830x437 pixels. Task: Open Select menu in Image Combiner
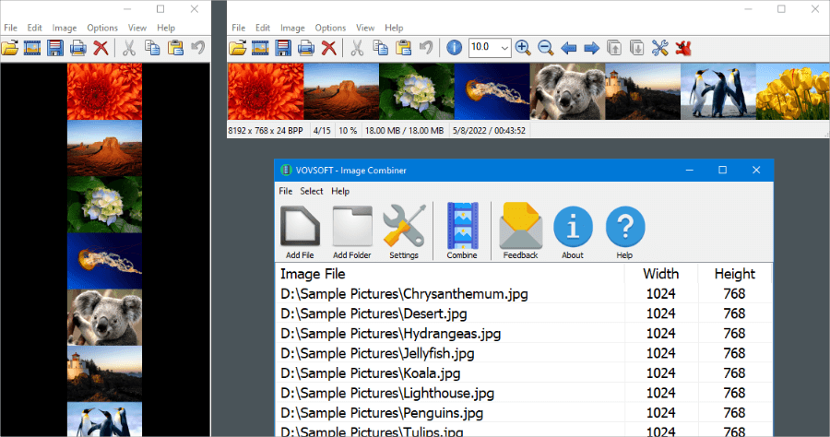[x=312, y=191]
